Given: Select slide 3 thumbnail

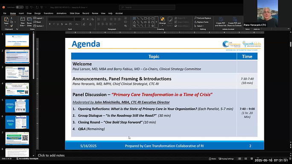Looking at the screenshot, I should [17, 73].
